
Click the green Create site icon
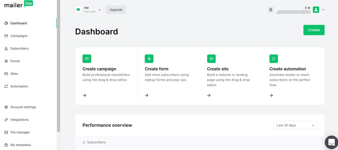[211, 59]
